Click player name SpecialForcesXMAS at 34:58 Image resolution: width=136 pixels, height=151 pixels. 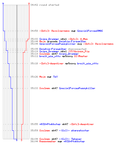point(90,31)
